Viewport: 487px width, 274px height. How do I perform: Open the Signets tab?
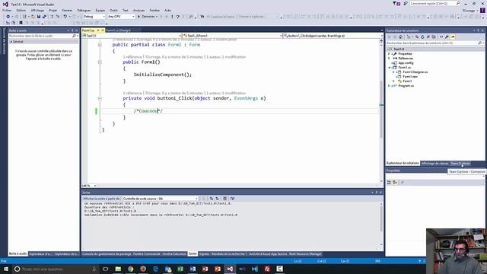pos(205,254)
